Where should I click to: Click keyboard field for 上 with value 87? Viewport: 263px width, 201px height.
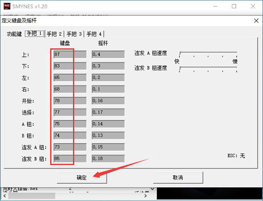[70, 54]
